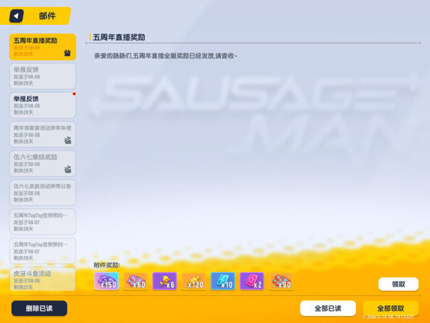Click the 全部已读 mark-all-read button
The height and width of the screenshot is (323, 430).
click(x=328, y=308)
